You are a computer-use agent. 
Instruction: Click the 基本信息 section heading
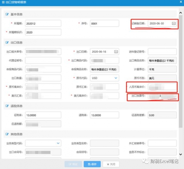tap(17, 14)
